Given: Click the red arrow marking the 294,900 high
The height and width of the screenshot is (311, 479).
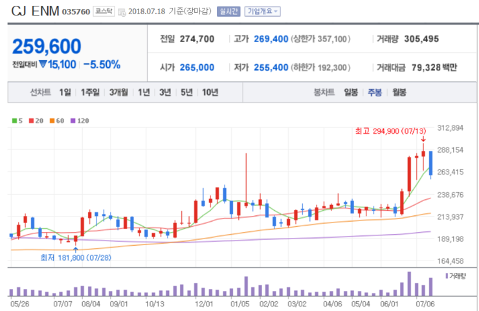Looking at the screenshot, I should [x=423, y=139].
